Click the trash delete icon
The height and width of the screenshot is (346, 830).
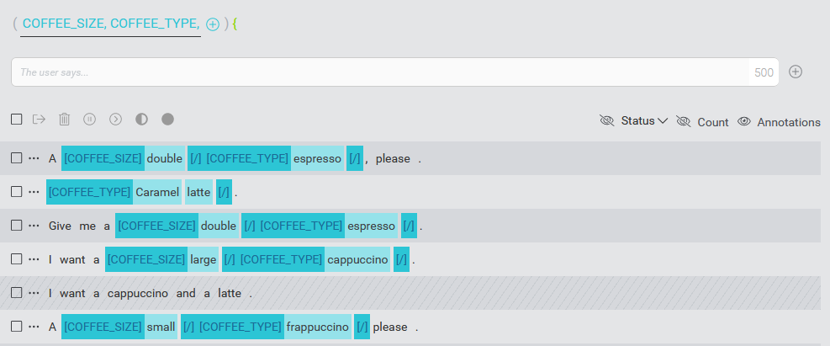65,120
